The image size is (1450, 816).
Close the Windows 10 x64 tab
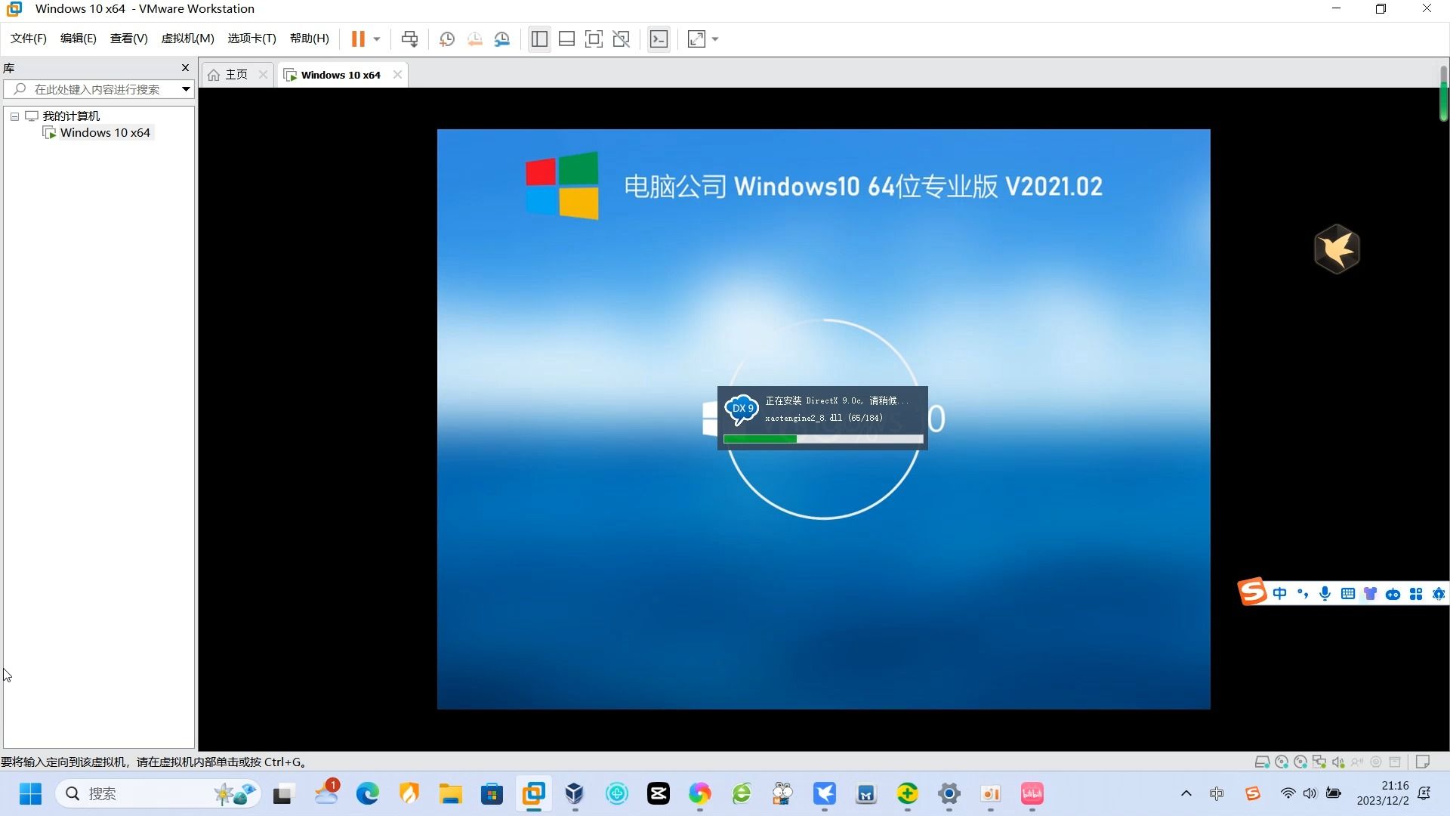tap(397, 74)
